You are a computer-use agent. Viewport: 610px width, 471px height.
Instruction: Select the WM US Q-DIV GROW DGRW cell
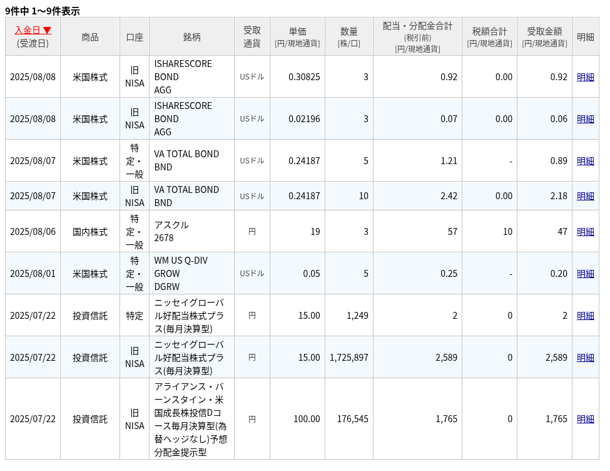(191, 274)
